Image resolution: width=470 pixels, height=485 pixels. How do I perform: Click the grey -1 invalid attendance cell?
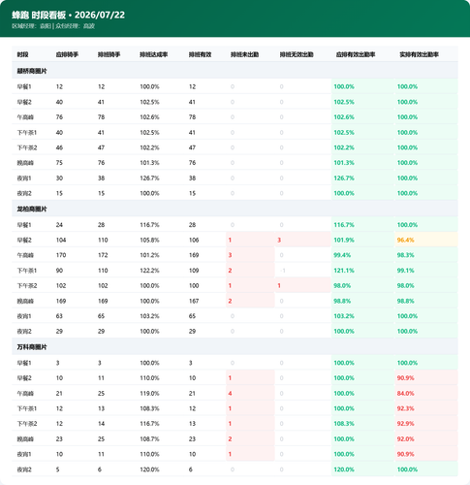click(x=283, y=271)
